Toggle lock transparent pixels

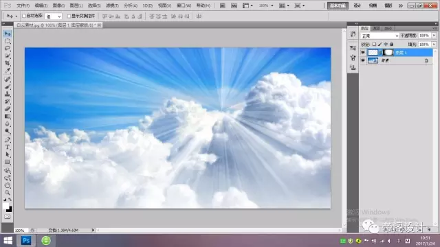point(374,44)
